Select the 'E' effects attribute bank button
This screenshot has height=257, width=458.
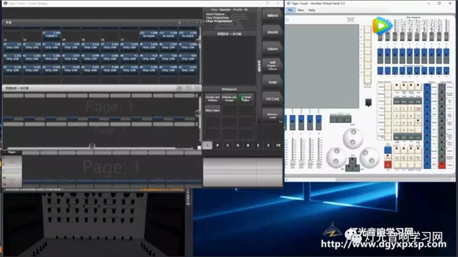(258, 145)
